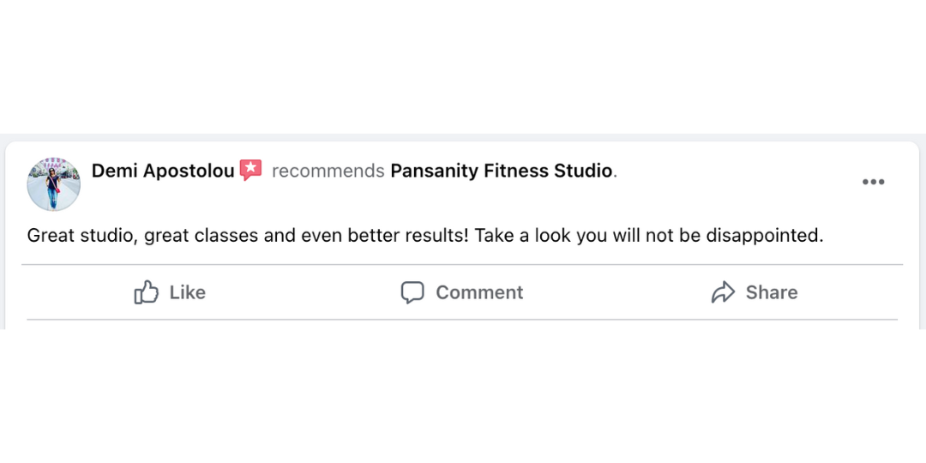Click "Great studio" at the review's start
Viewport: 926px width, 463px height.
click(x=80, y=235)
